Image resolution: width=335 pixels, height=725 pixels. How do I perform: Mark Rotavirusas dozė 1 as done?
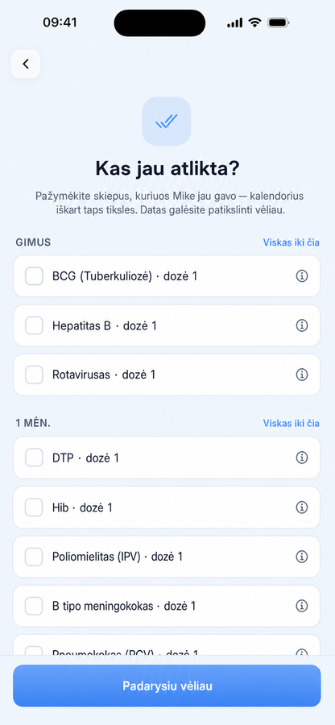click(x=34, y=375)
